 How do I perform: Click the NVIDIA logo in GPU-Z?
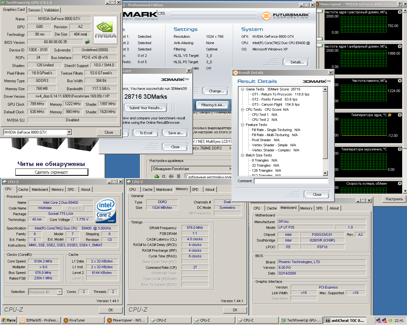105,30
